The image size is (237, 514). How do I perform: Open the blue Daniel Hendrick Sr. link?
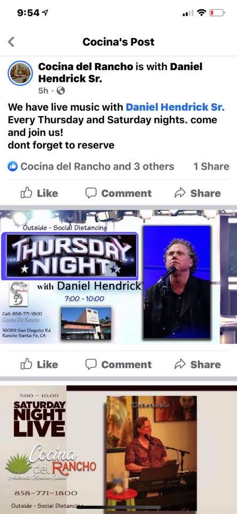pos(175,108)
